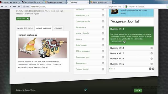Click the book cover image in blue banner
The width and height of the screenshot is (168, 94).
point(114,11)
